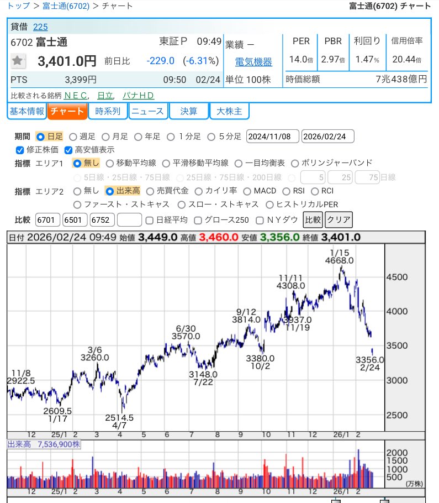This screenshot has width=439, height=503.
Task: Switch to the 決算 tab
Action: 189,111
